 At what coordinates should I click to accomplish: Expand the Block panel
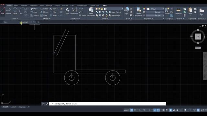(x=129, y=19)
